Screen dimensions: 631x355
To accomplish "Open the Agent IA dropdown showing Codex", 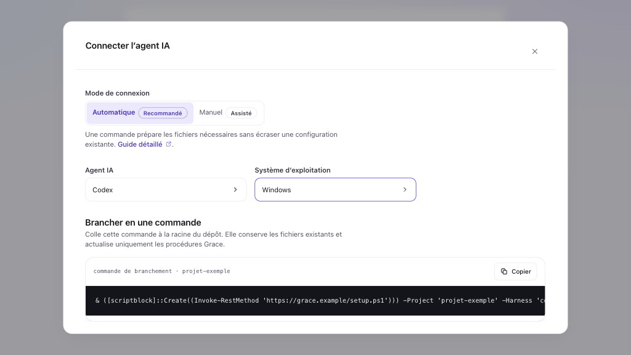I will pos(166,190).
